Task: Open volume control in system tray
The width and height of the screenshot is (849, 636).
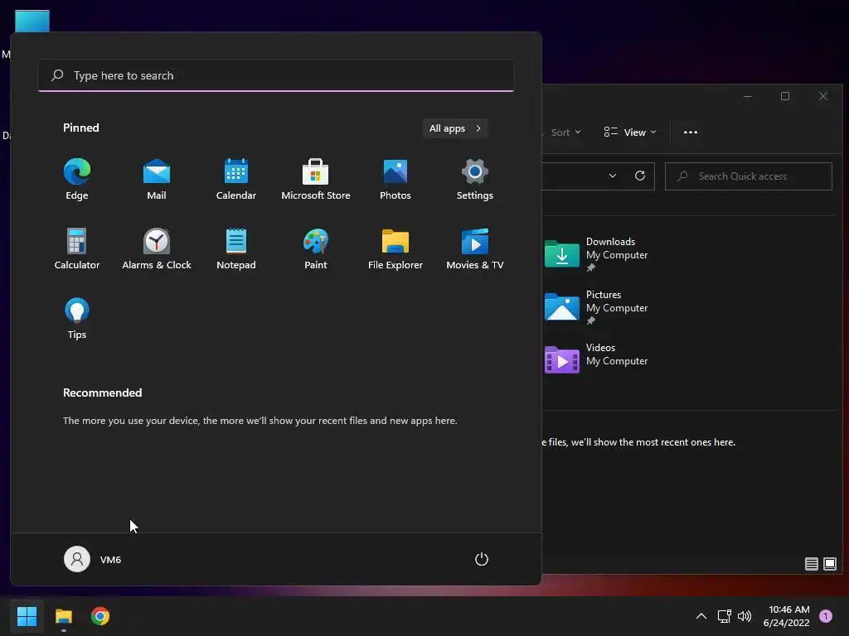Action: [745, 616]
